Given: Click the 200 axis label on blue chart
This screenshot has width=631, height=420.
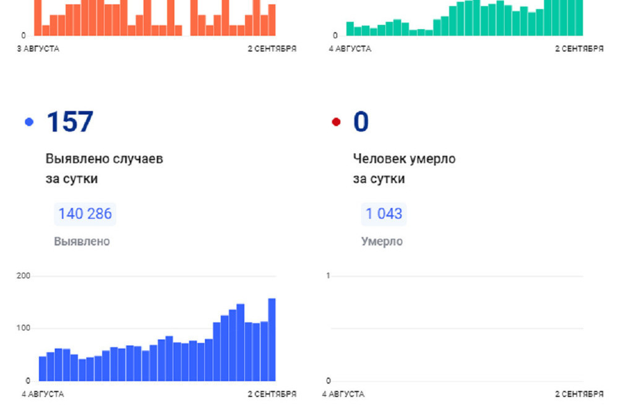Looking at the screenshot, I should [24, 275].
